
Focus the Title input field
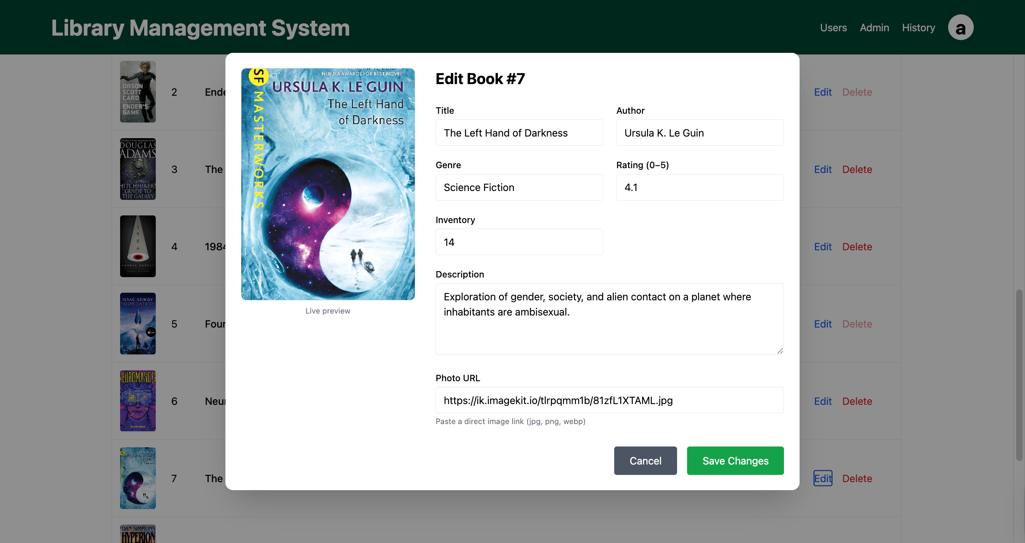[x=519, y=133]
